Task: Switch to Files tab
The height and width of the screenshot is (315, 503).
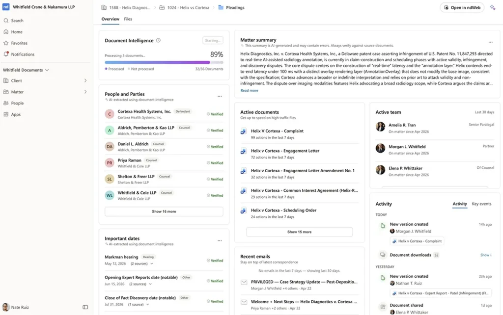Action: point(128,19)
